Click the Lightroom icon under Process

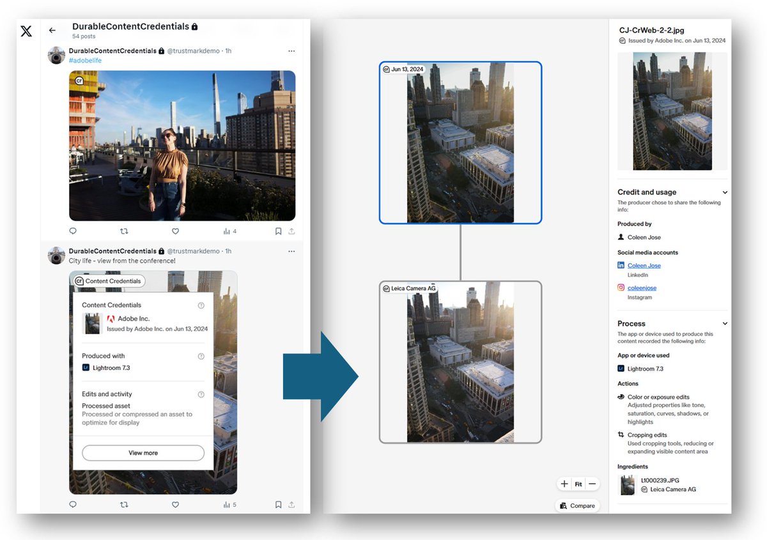coord(621,369)
